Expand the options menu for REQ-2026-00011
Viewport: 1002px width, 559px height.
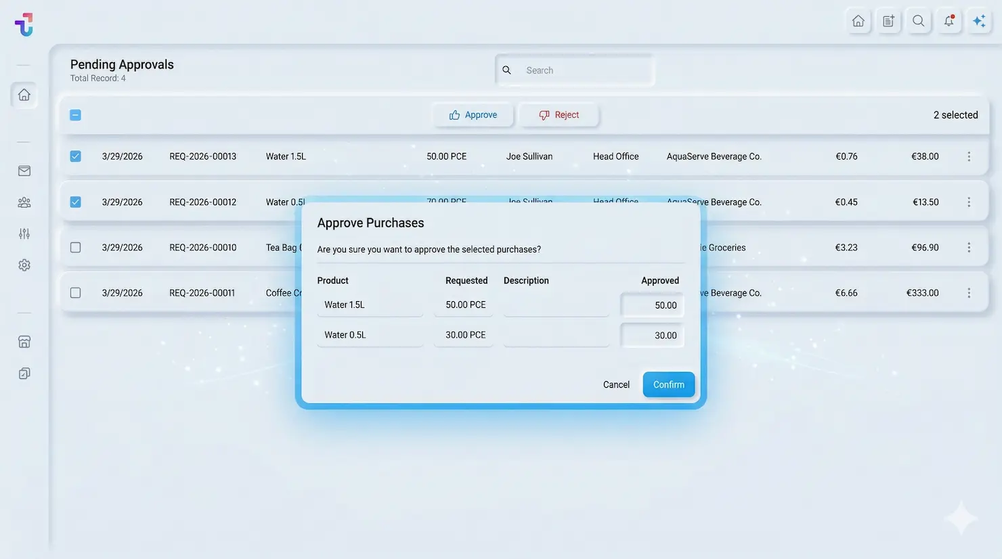coord(969,293)
